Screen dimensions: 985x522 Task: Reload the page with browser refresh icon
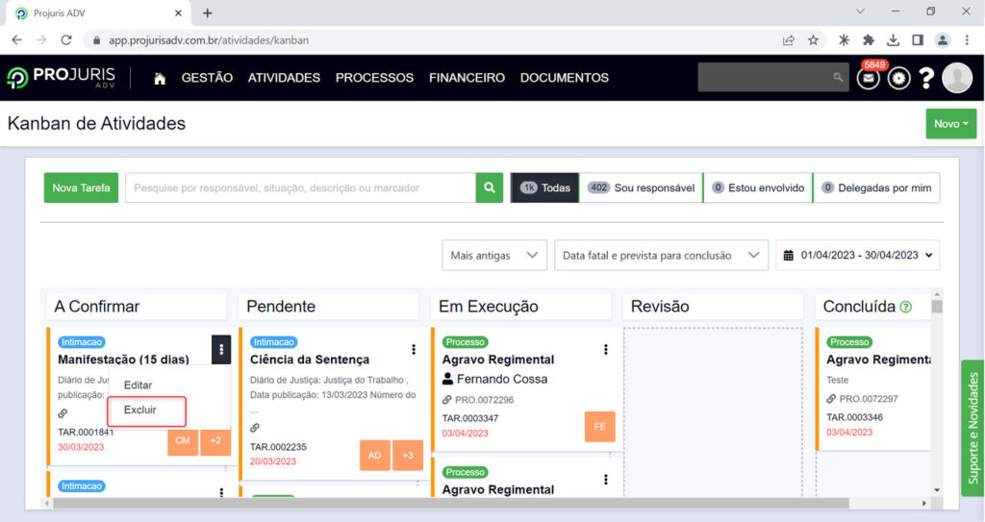point(66,39)
